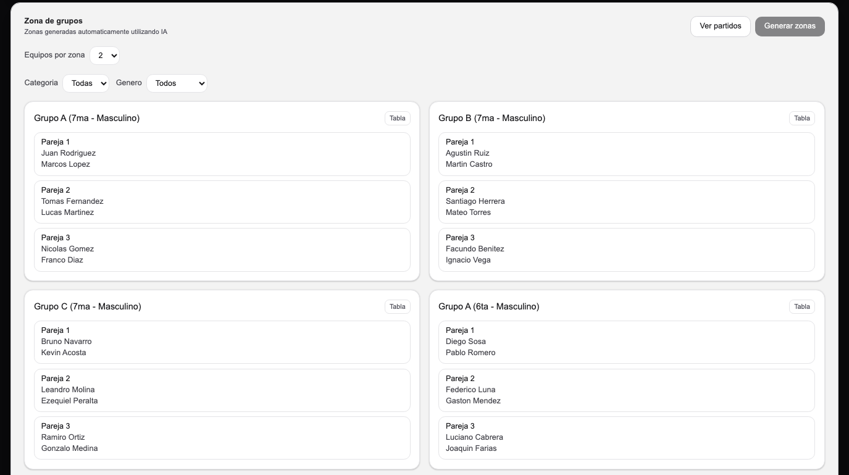Select Pareja 1 card with Diego Sosa
The height and width of the screenshot is (475, 849).
pos(626,342)
